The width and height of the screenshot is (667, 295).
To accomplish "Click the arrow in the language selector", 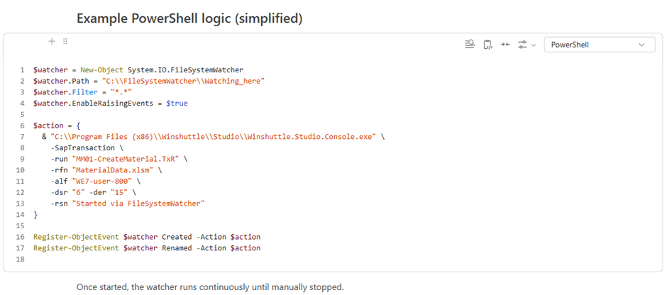I will click(x=642, y=45).
